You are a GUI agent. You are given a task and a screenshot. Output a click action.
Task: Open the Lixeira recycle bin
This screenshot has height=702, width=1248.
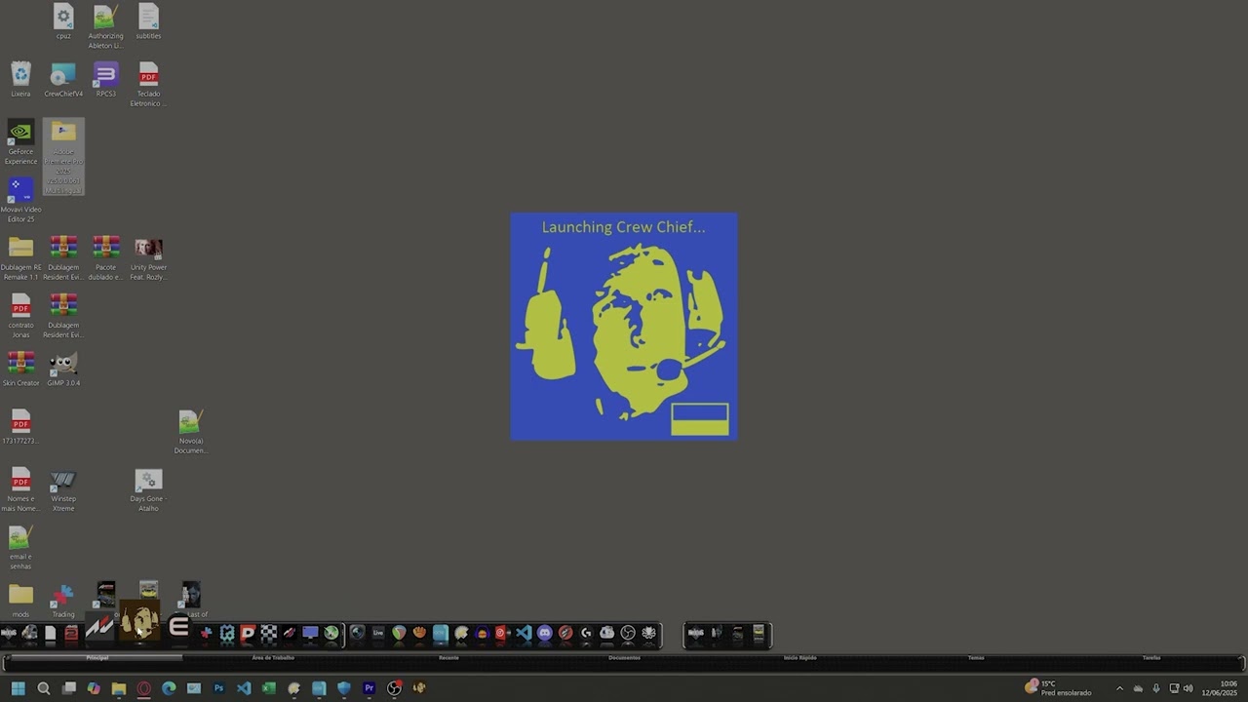click(x=20, y=80)
